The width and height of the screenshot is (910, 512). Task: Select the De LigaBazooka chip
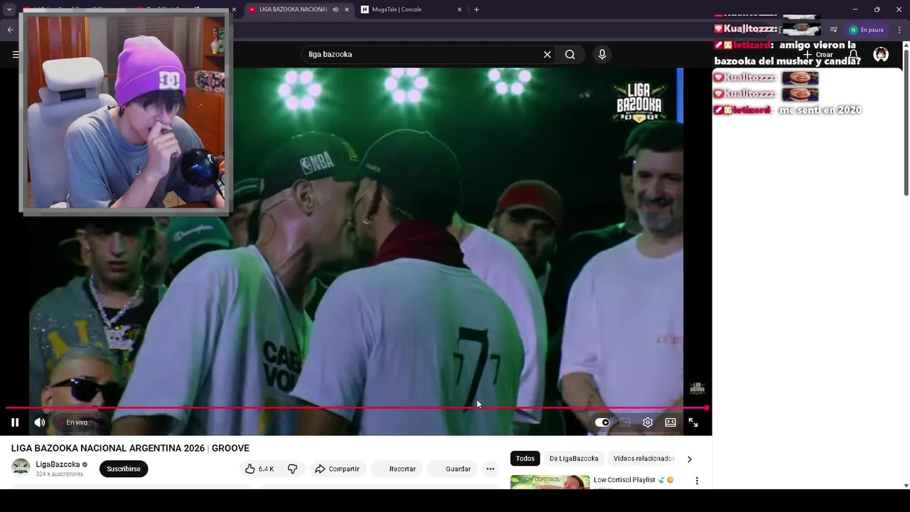[574, 459]
